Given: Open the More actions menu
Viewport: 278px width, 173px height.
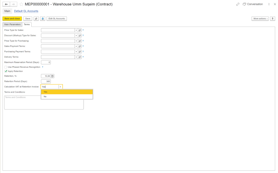Looking at the screenshot, I should pos(260,18).
